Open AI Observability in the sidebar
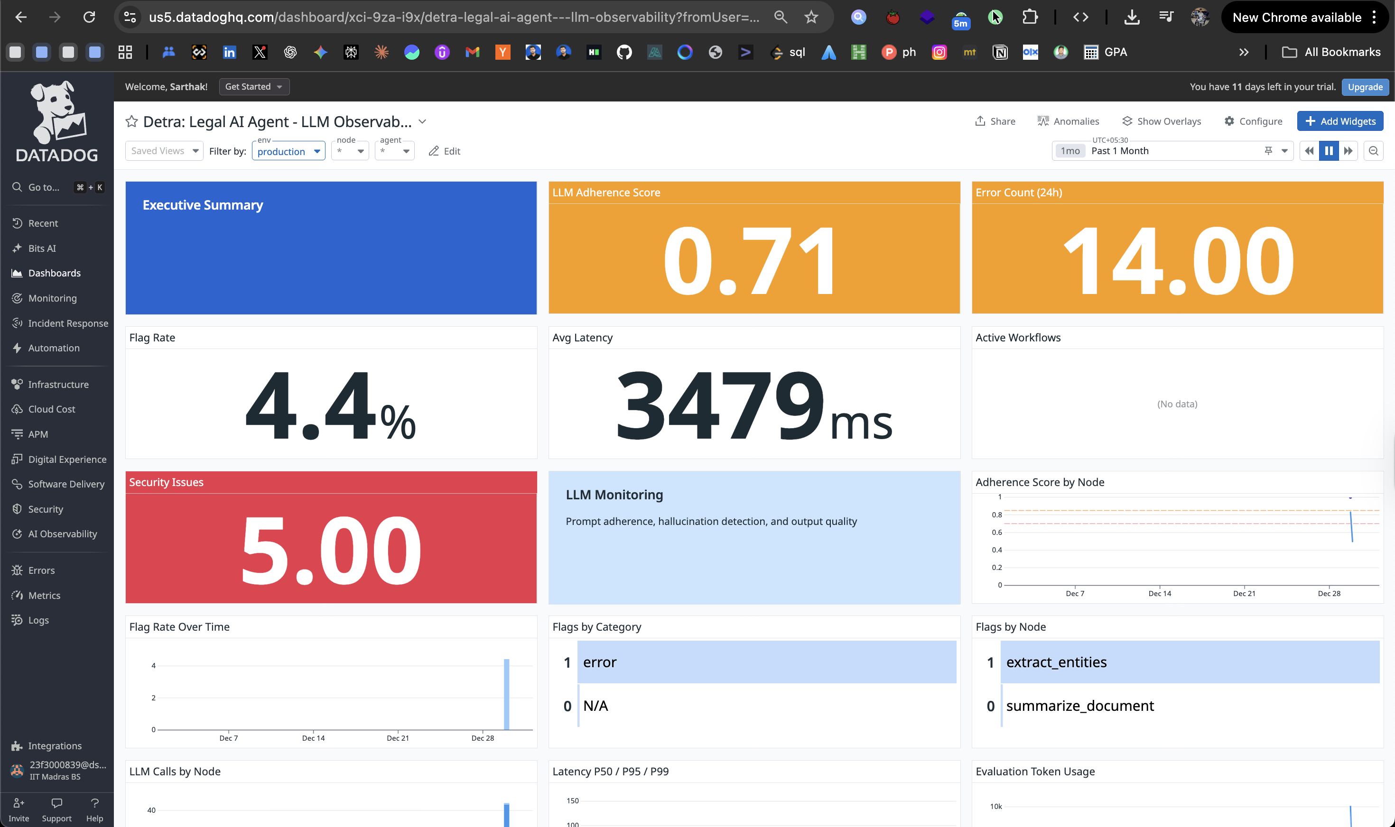Image resolution: width=1395 pixels, height=827 pixels. [x=62, y=534]
